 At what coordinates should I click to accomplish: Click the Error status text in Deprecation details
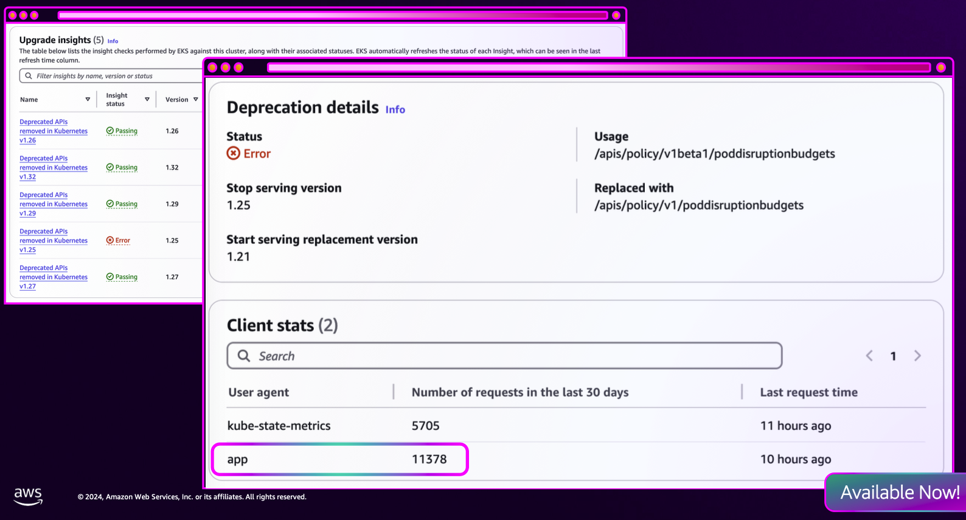click(257, 154)
